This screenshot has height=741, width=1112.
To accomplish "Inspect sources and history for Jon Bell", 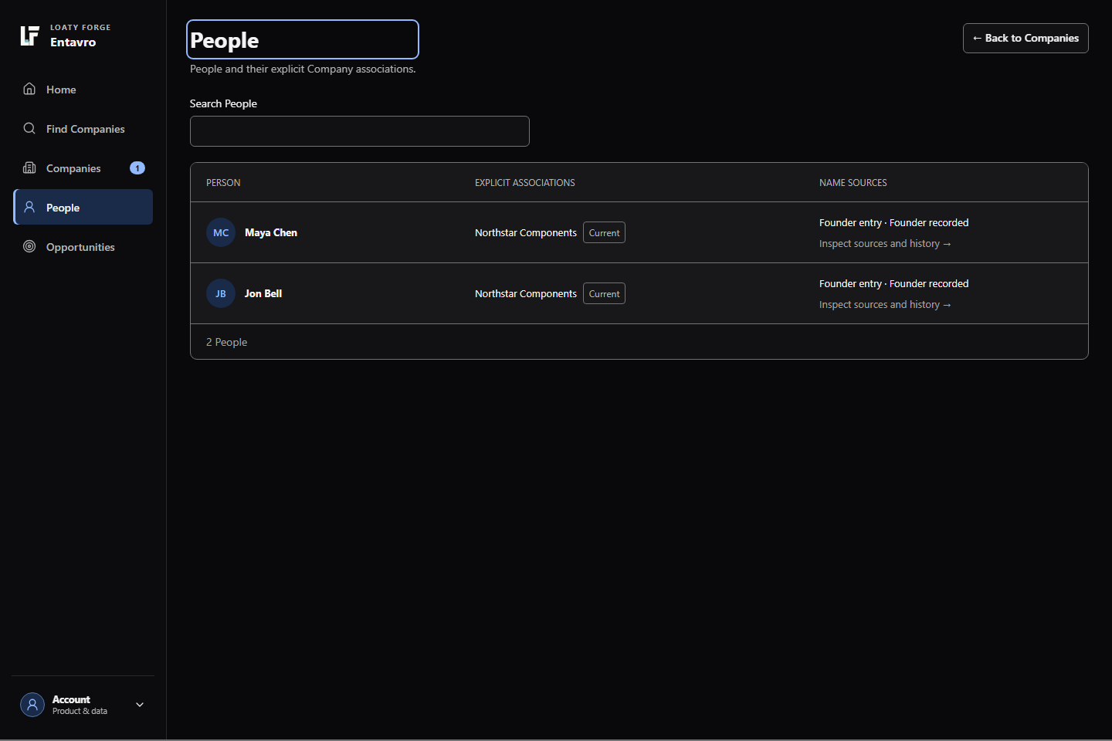I will pyautogui.click(x=885, y=304).
